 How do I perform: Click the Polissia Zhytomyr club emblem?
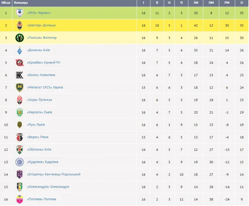[20, 38]
